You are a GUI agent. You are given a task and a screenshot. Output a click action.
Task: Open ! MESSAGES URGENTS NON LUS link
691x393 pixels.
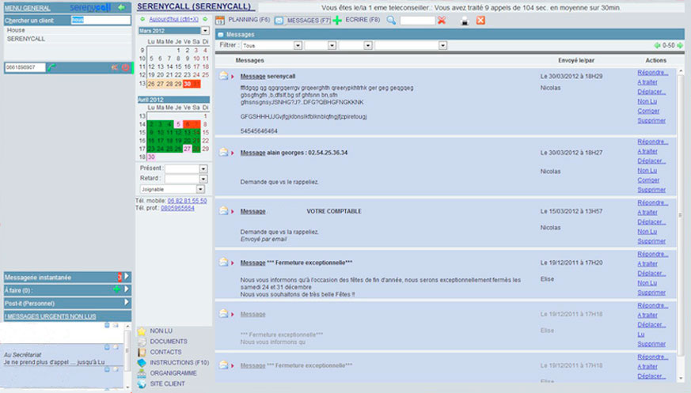(50, 316)
